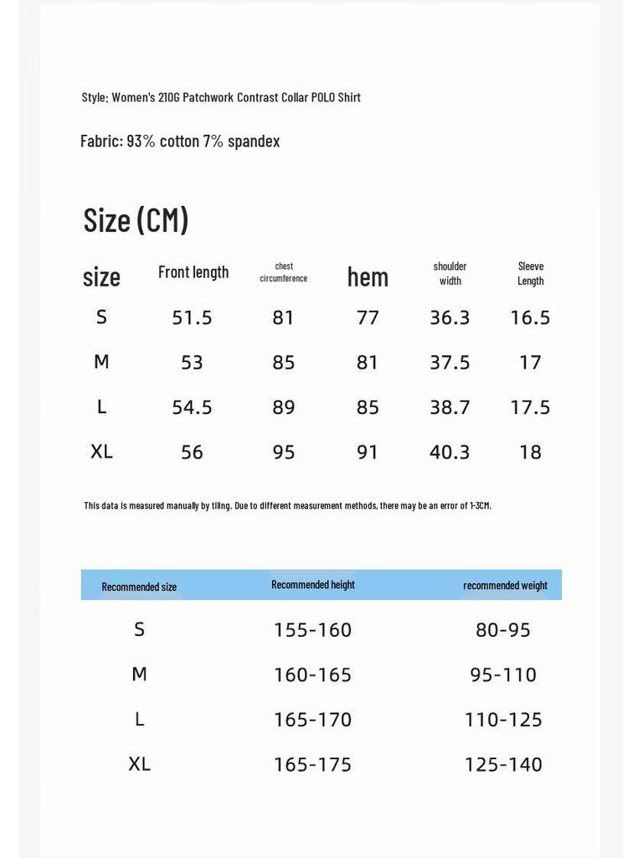Click the recommended weight header

(505, 586)
